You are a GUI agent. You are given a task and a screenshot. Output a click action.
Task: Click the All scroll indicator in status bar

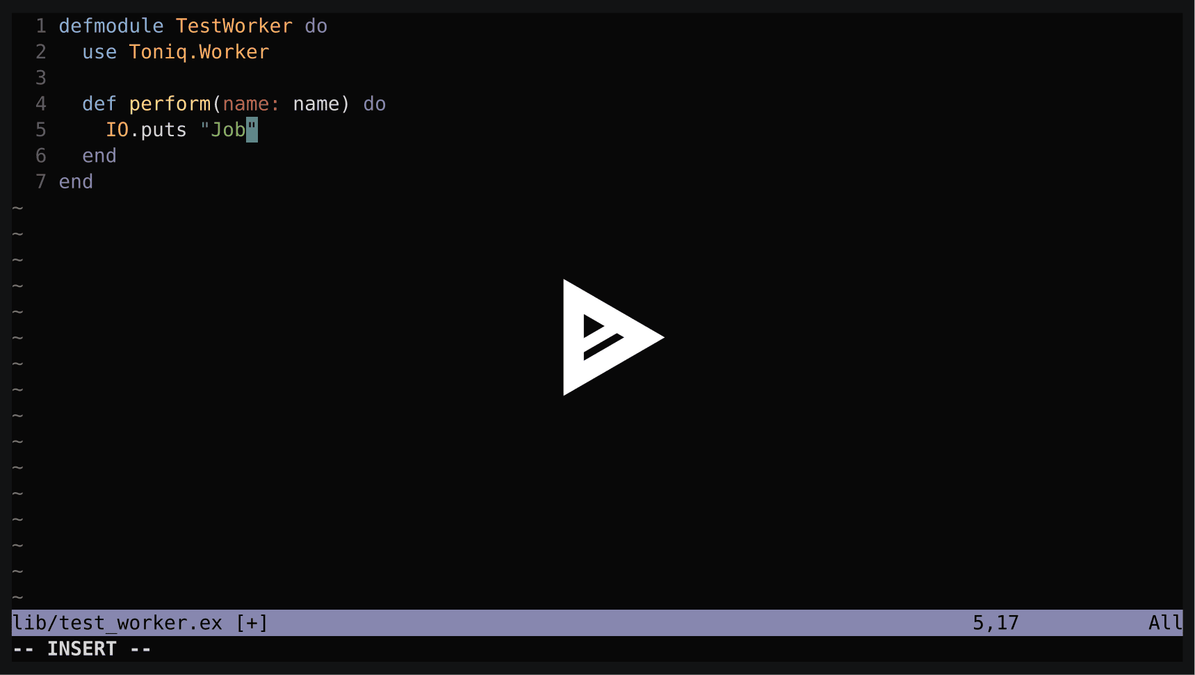[x=1164, y=623]
